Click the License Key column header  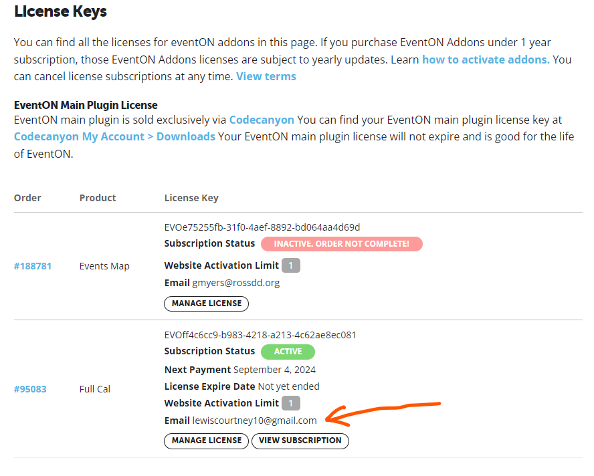[191, 198]
